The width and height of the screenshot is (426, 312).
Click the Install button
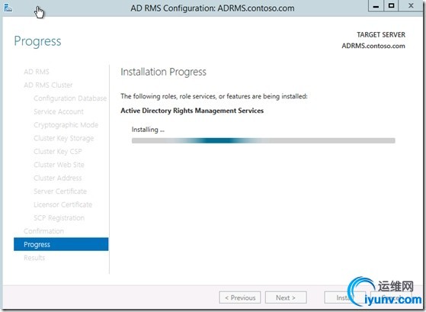[x=343, y=298]
